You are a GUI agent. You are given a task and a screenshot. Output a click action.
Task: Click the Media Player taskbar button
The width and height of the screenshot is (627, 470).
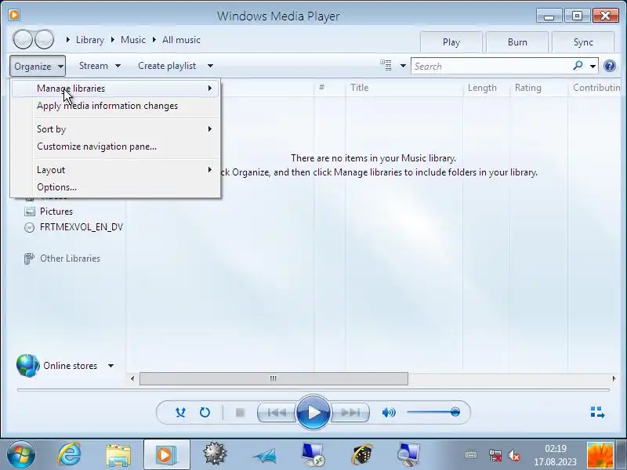point(167,454)
